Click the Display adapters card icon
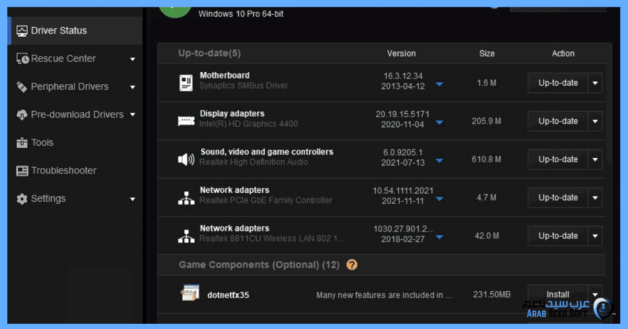 (x=186, y=121)
